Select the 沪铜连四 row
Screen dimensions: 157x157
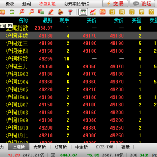point(78,51)
